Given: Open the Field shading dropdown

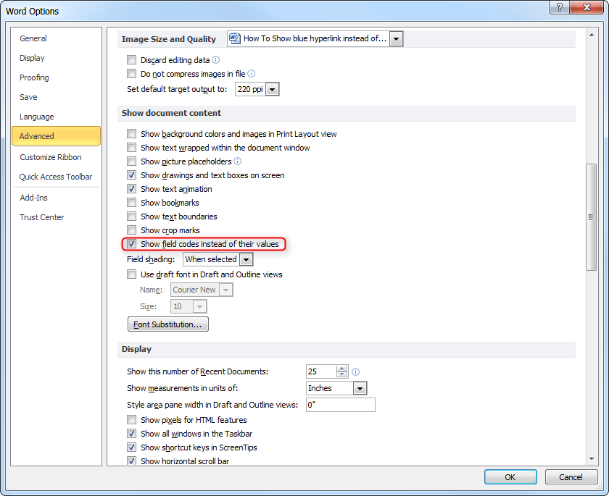Looking at the screenshot, I should click(x=245, y=259).
